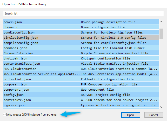Click 'Bower configuration file' description
The image size is (167, 121).
(x=103, y=27)
